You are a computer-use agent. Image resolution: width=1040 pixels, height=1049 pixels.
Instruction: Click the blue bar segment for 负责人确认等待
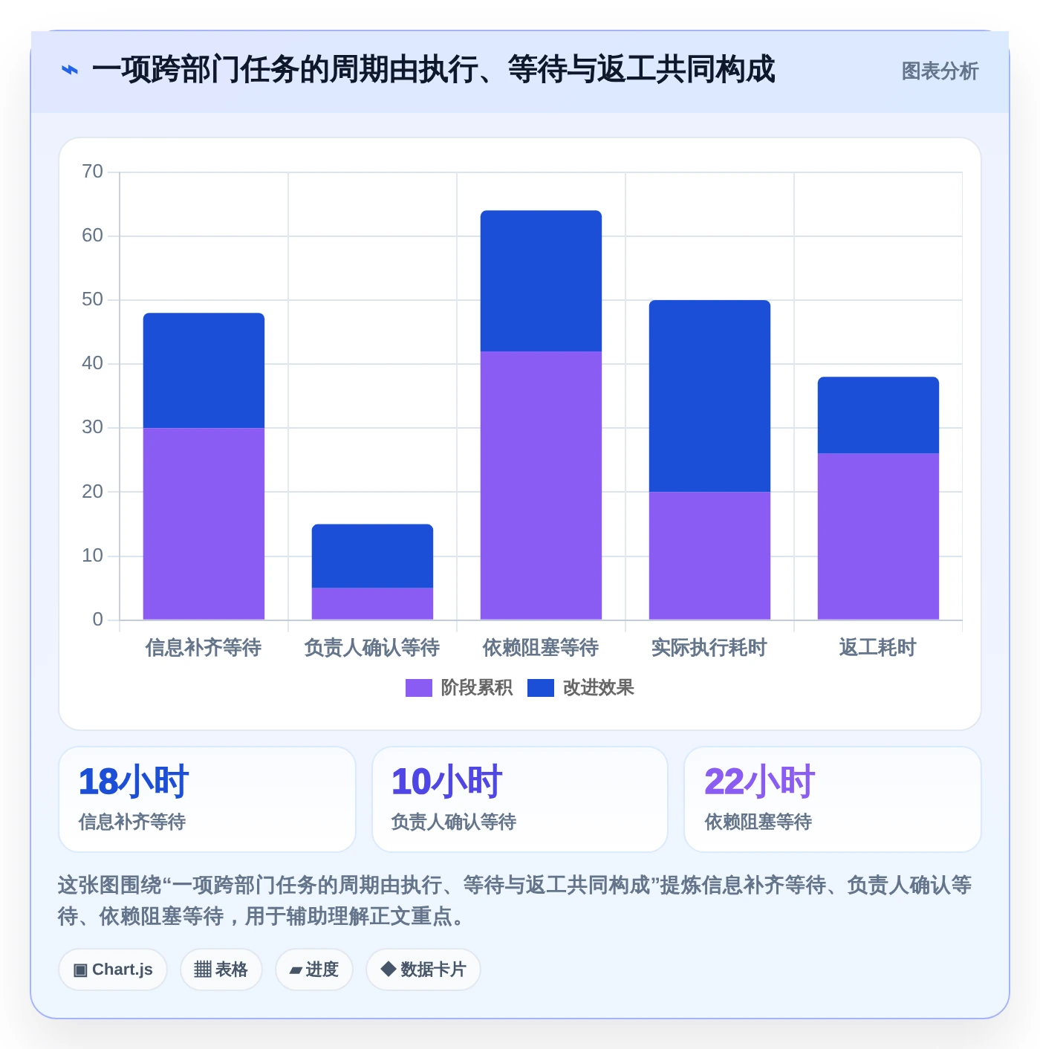coord(372,556)
